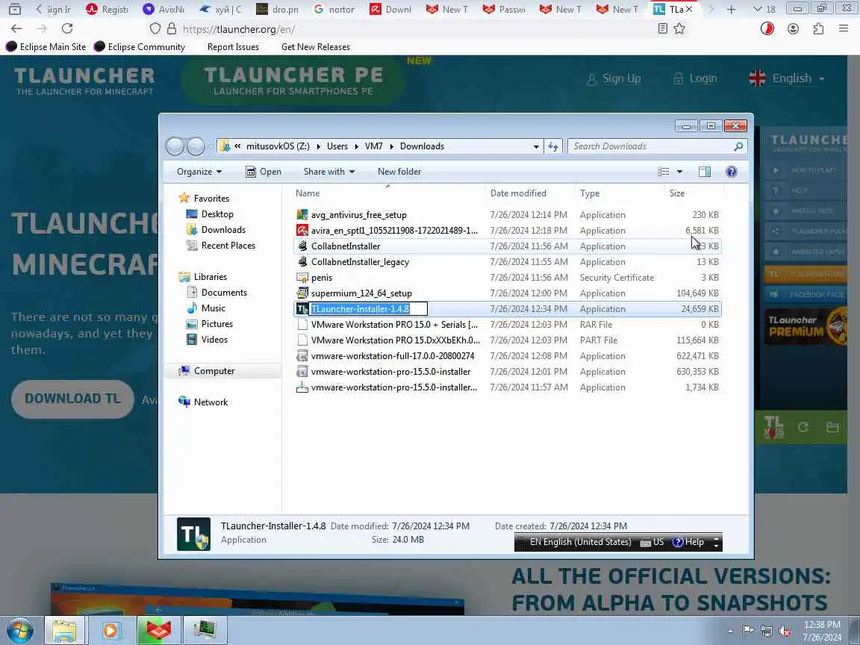Switch to the Registi browser tab
The height and width of the screenshot is (645, 860).
pos(107,9)
